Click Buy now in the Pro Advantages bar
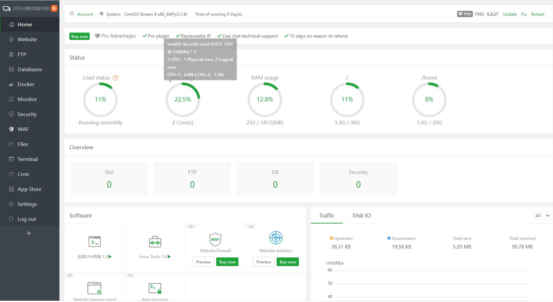553x302 pixels. [x=80, y=36]
